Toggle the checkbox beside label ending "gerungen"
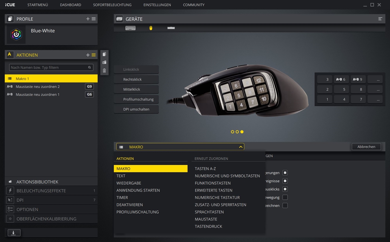Image resolution: width=390 pixels, height=242 pixels. pyautogui.click(x=285, y=173)
